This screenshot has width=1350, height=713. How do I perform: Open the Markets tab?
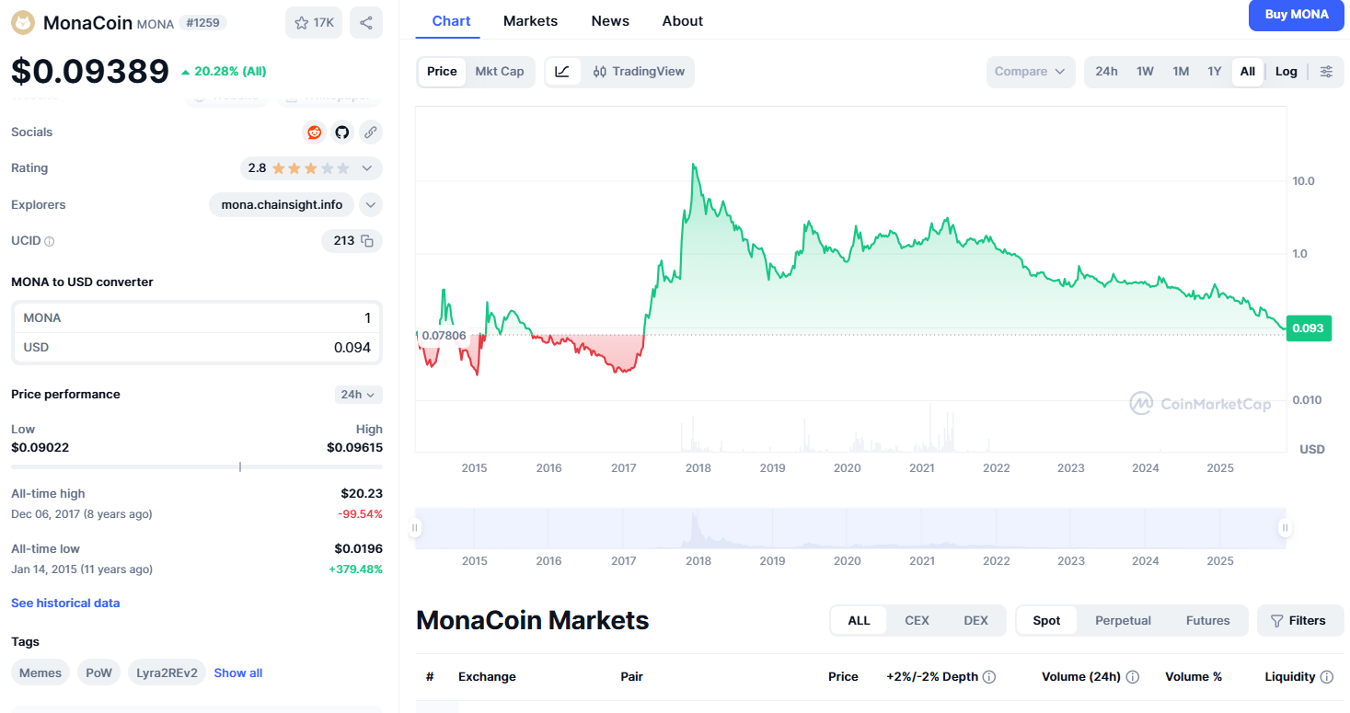pyautogui.click(x=530, y=21)
